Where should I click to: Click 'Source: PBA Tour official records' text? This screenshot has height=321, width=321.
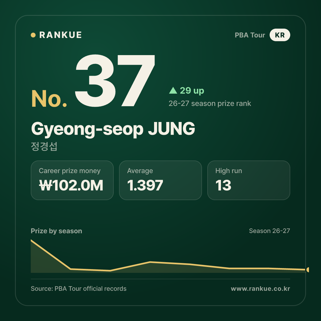[79, 289]
